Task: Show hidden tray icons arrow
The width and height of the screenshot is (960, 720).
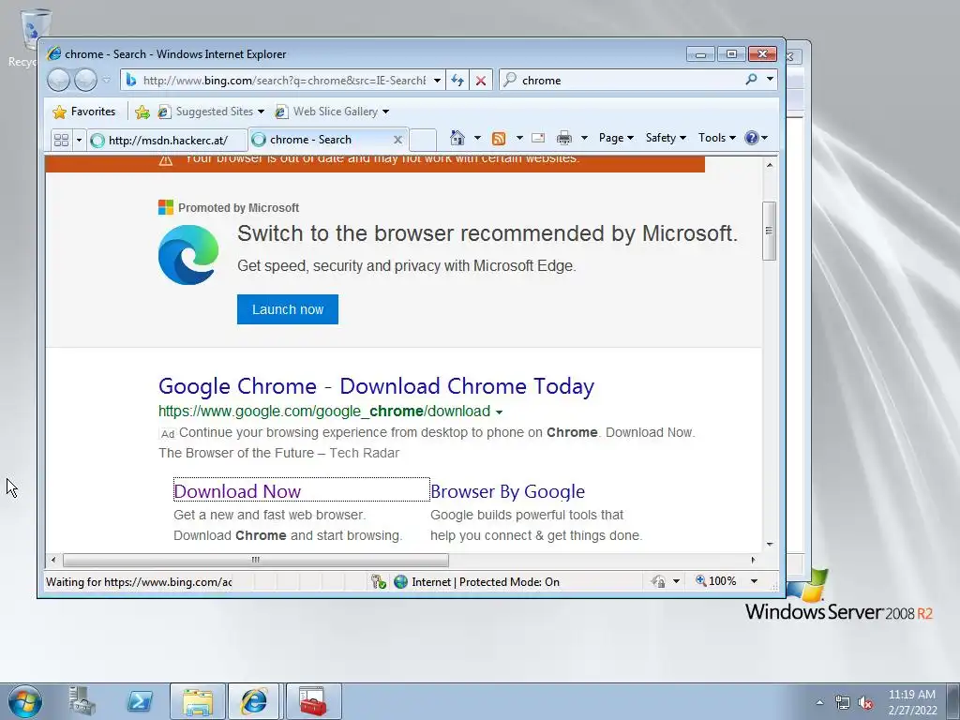Action: (819, 702)
